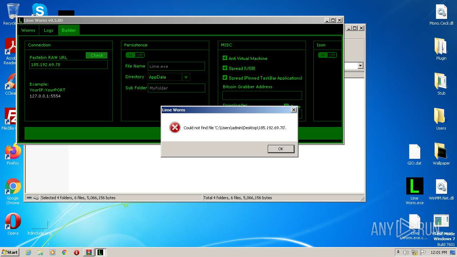Click the Bitcoin Grabber Address field
This screenshot has width=457, height=257.
[262, 95]
